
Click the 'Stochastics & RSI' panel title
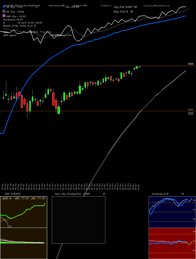pos(168,194)
